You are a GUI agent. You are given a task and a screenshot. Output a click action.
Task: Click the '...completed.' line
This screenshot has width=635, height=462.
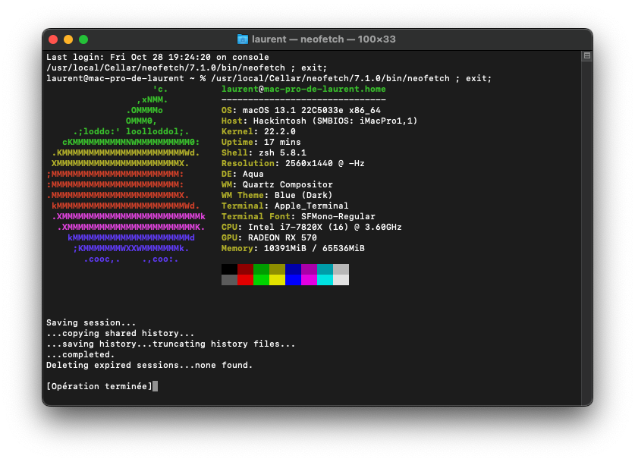[x=80, y=354]
